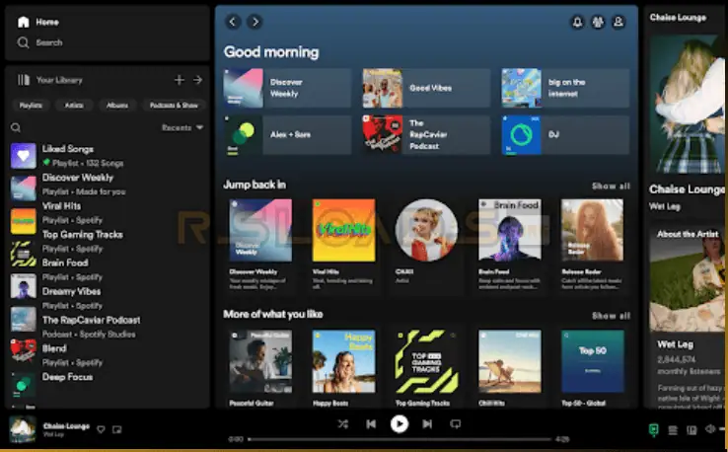Search within Your Library using the magnifier icon
The image size is (728, 452).
[16, 127]
